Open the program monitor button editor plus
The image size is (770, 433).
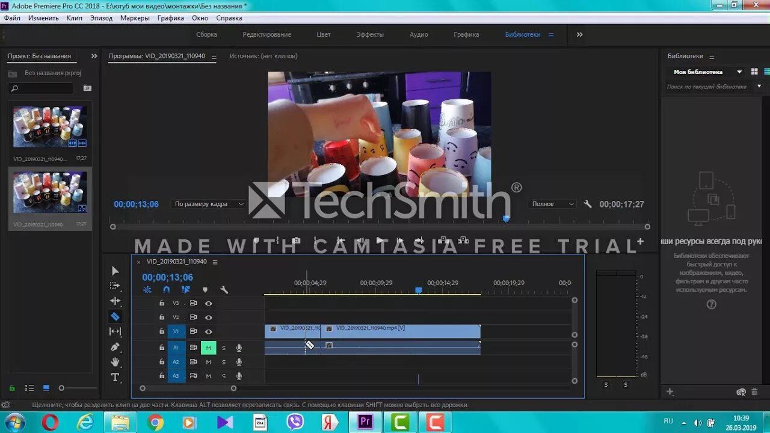(640, 241)
